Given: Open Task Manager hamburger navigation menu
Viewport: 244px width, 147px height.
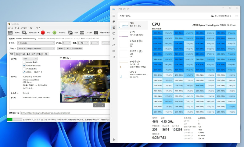Looking at the screenshot, I should [x=114, y=16].
